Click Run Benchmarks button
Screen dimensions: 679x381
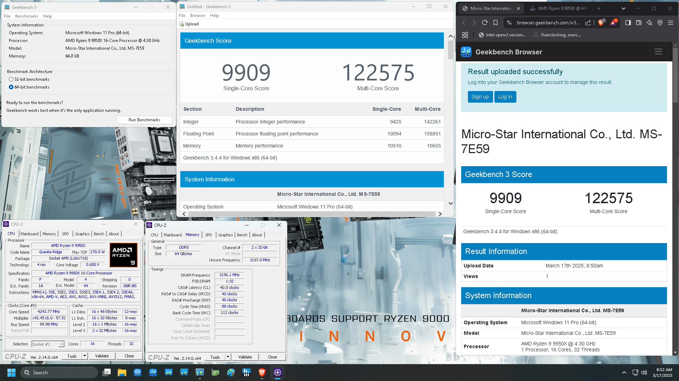coord(144,120)
